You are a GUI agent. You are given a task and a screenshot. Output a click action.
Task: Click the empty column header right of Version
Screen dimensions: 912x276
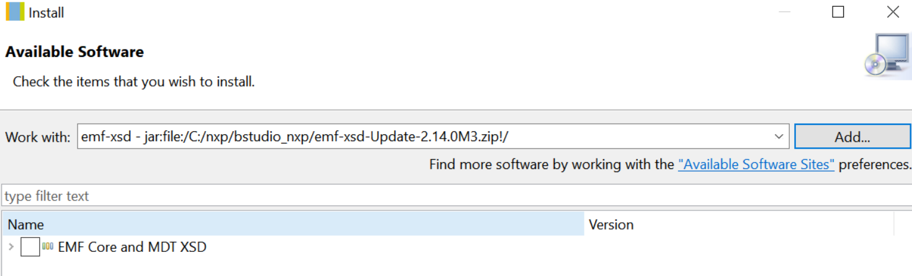click(903, 224)
